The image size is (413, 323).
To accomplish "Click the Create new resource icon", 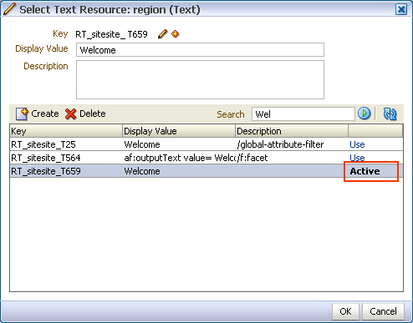I will pos(22,114).
